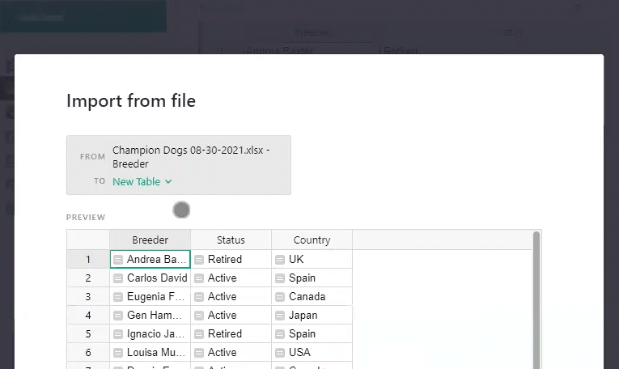Screen dimensions: 619x369
Task: Click text icon beside Carlos David
Action: 118,278
